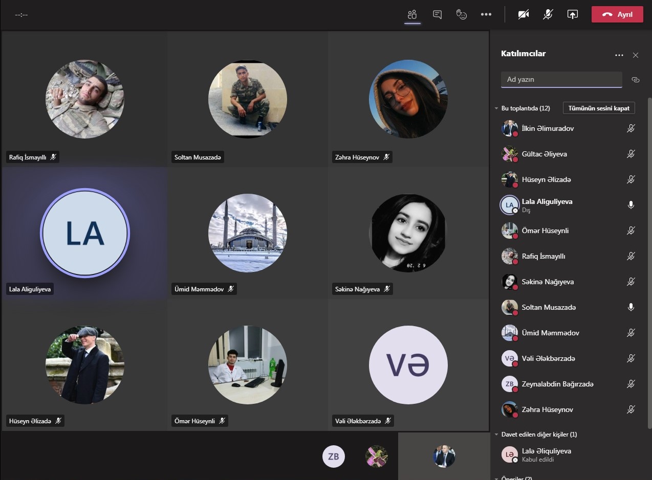Screen dimensions: 652x480
Task: Leave the meeting with Ayrıl button
Action: 617,14
